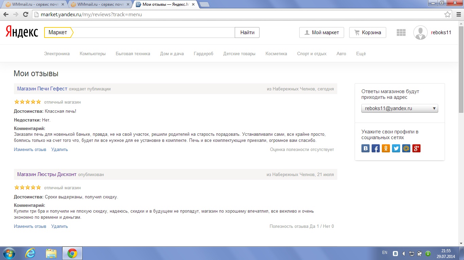464x260 pixels.
Task: Open a new browser tab
Action: tap(204, 4)
